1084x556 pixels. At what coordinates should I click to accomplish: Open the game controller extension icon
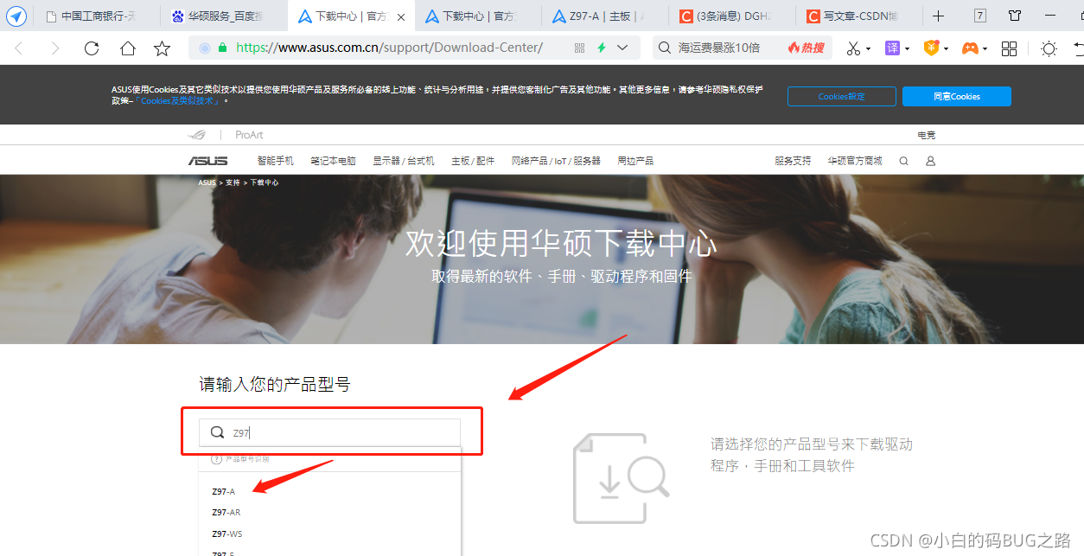(970, 48)
